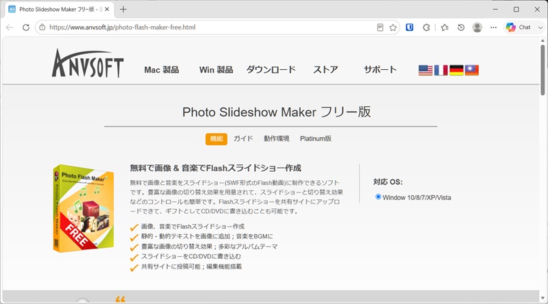This screenshot has width=548, height=304.
Task: Click the 豊富な画像の切り替え効果 feature line
Action: [x=210, y=246]
